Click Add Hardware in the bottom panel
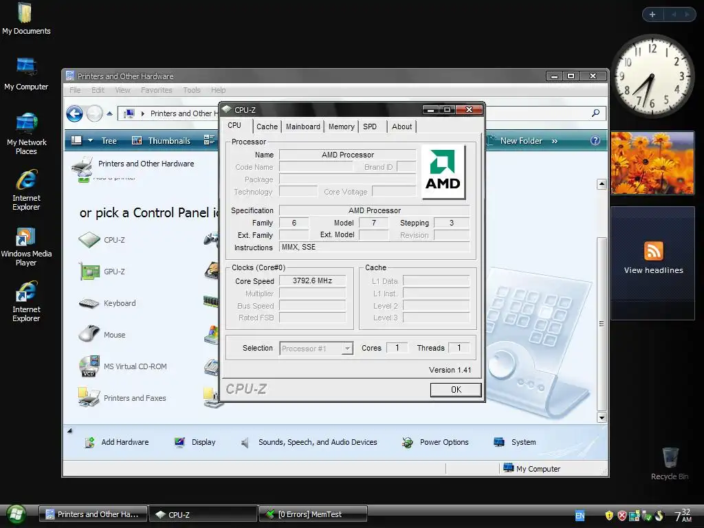 coord(116,442)
